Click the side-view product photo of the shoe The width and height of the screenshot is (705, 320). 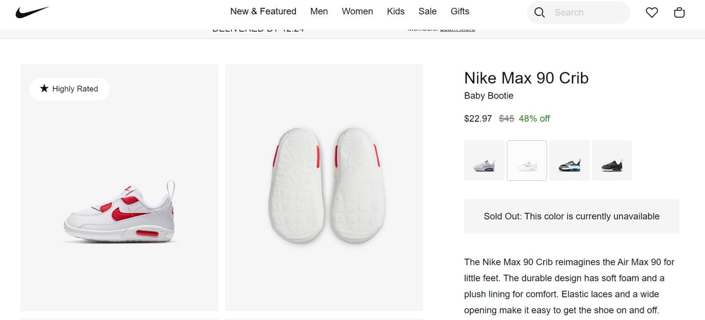118,187
